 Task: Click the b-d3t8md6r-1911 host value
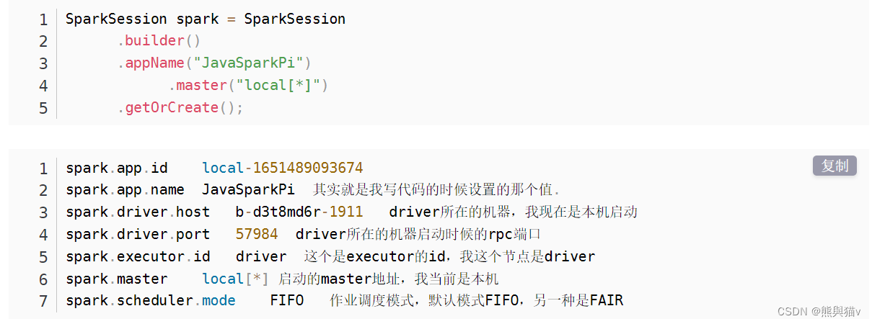tap(299, 212)
